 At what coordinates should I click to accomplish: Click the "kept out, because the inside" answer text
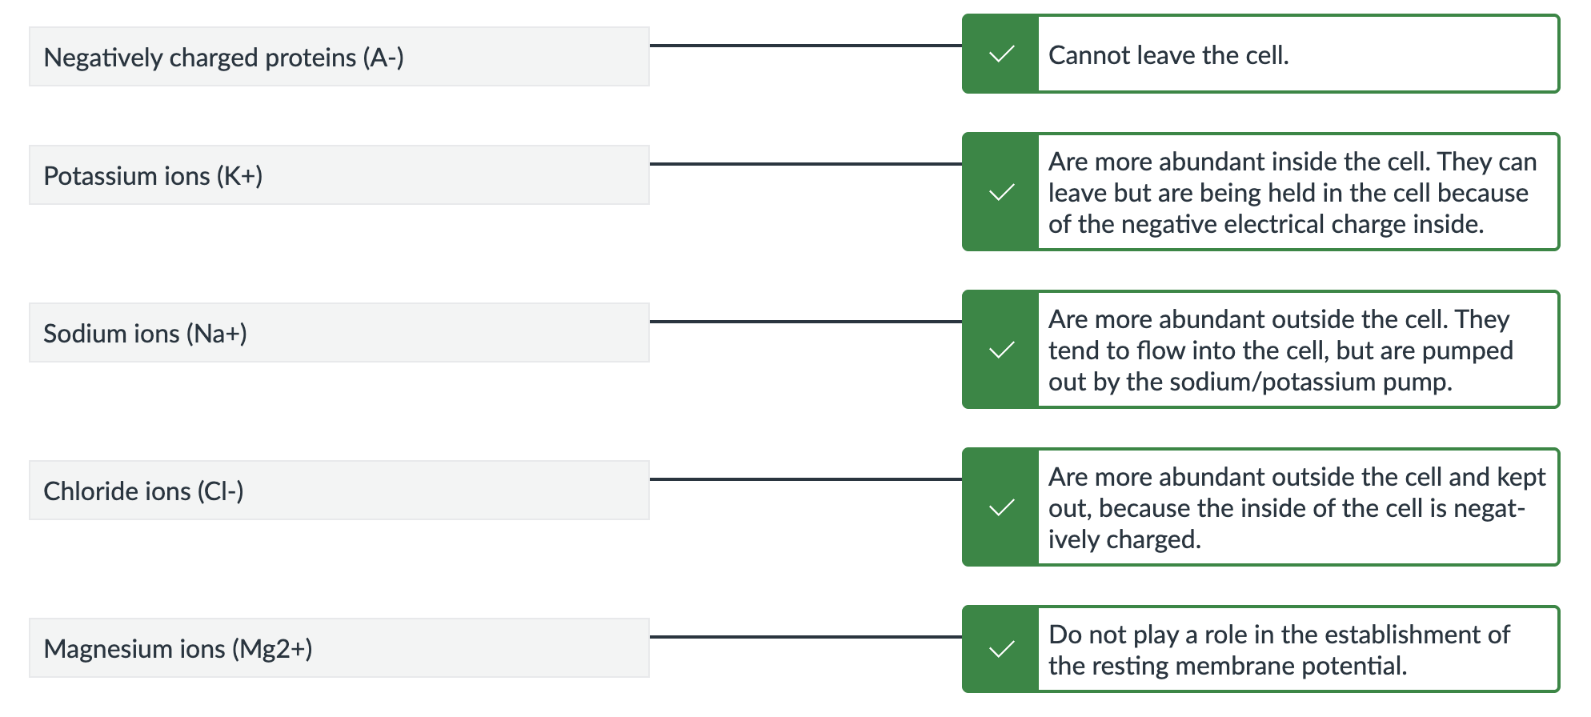click(x=1296, y=508)
